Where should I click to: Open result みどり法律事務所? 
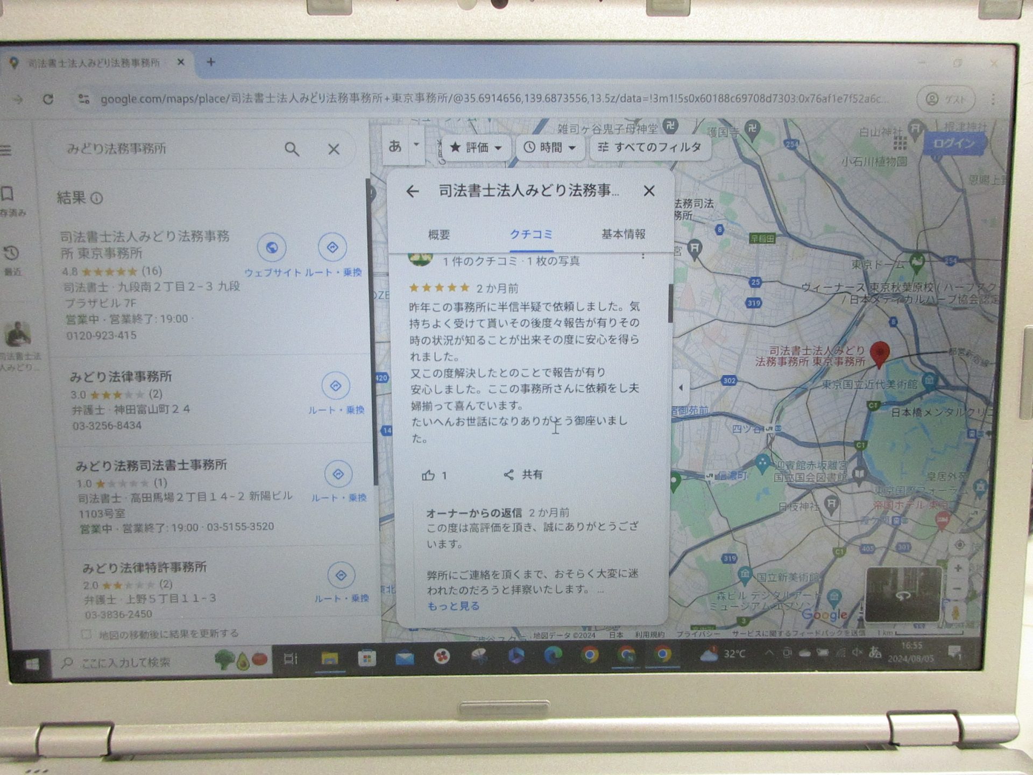(121, 377)
